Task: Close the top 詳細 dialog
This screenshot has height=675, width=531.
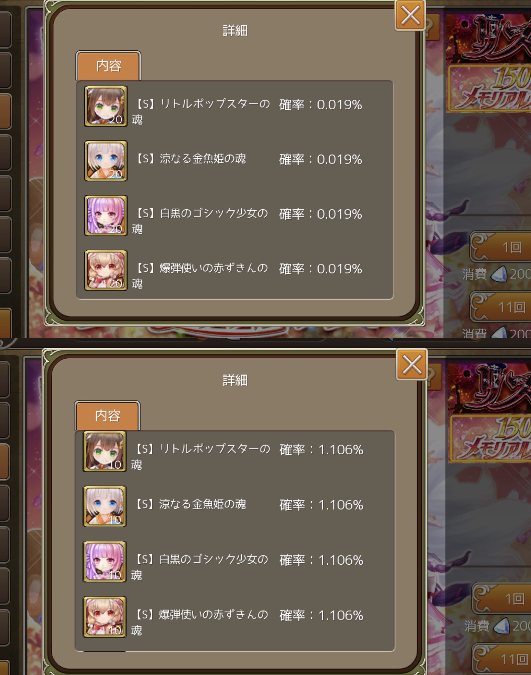Action: pyautogui.click(x=410, y=15)
